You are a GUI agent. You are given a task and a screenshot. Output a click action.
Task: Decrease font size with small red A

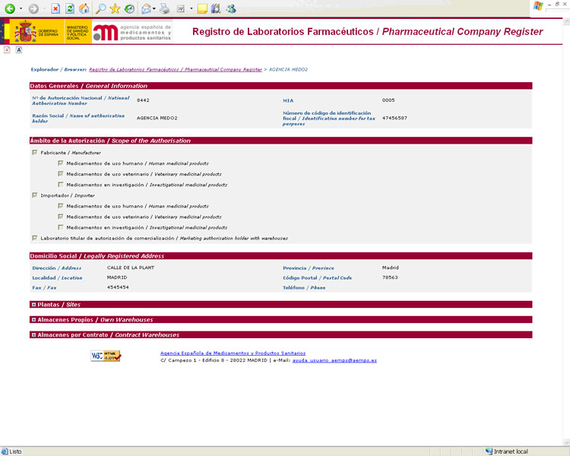[x=7, y=49]
